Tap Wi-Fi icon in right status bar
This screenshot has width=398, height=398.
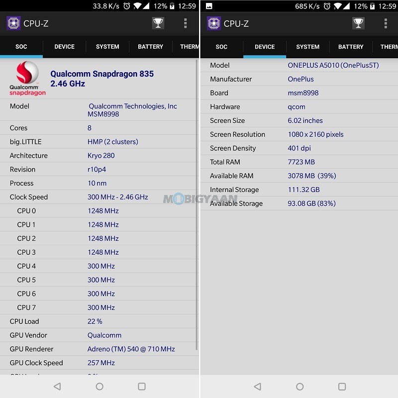[338, 6]
